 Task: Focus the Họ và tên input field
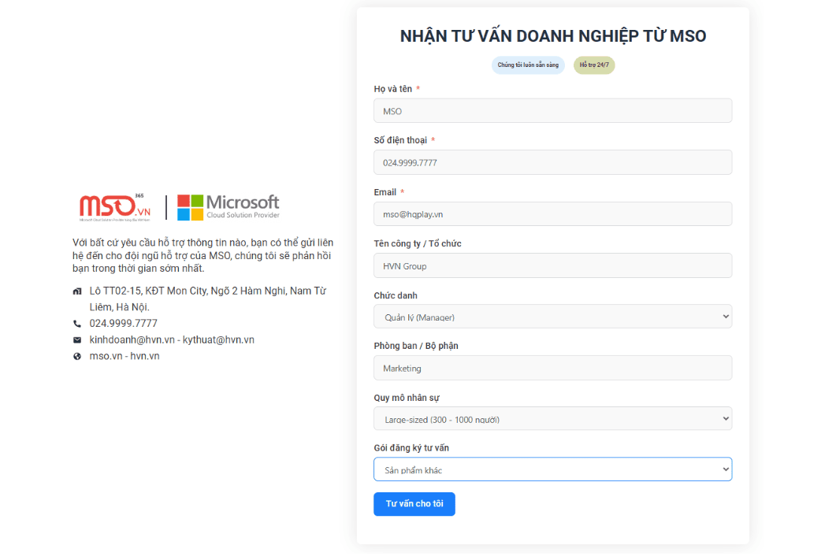(552, 111)
